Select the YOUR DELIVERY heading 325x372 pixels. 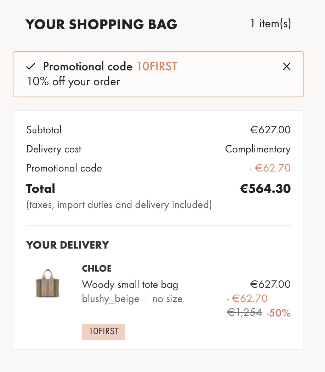pyautogui.click(x=68, y=245)
